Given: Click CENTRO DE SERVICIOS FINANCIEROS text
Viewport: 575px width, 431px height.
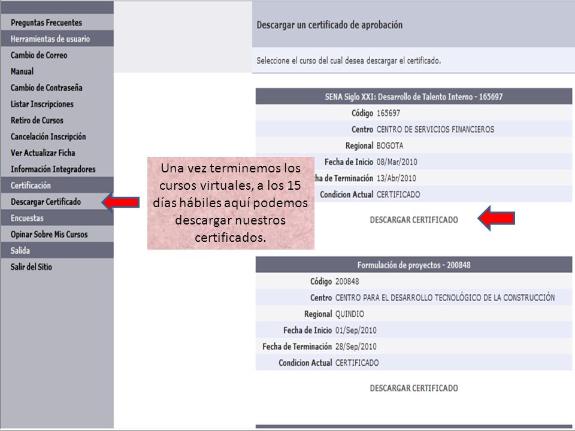Looking at the screenshot, I should [x=435, y=129].
